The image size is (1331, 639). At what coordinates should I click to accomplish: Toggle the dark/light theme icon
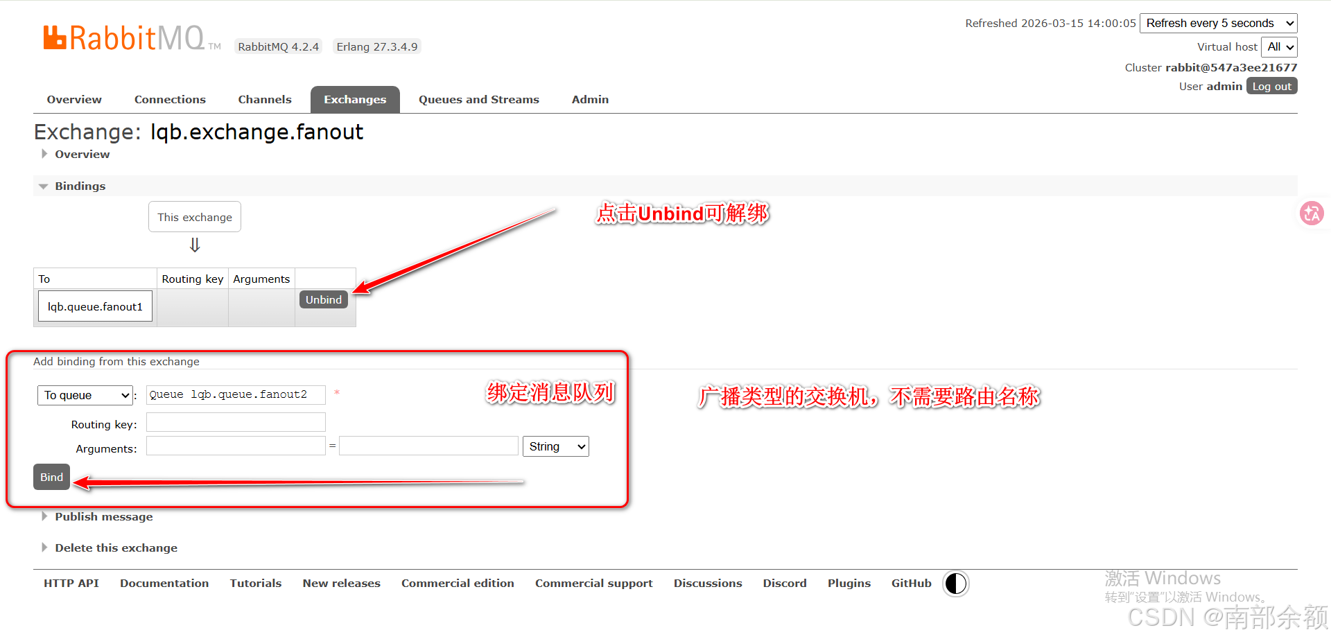coord(955,584)
